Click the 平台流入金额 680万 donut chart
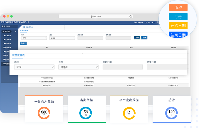 (x=44, y=113)
